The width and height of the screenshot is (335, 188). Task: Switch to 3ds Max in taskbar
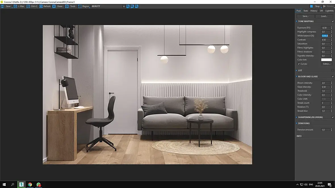[21, 184]
